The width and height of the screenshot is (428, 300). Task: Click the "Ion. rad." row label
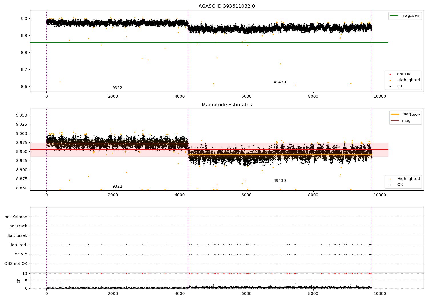(19, 245)
